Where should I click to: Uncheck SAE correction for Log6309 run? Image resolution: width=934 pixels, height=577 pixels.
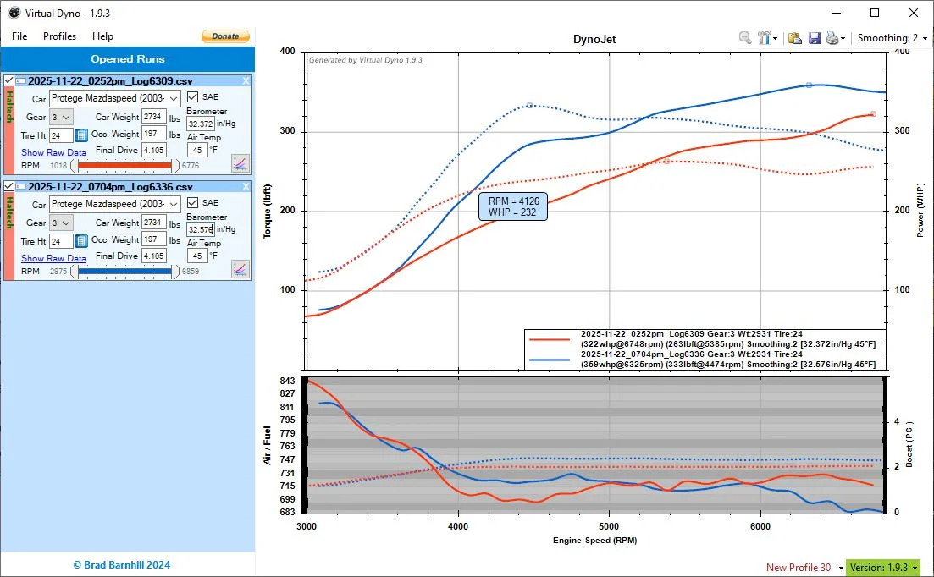192,96
